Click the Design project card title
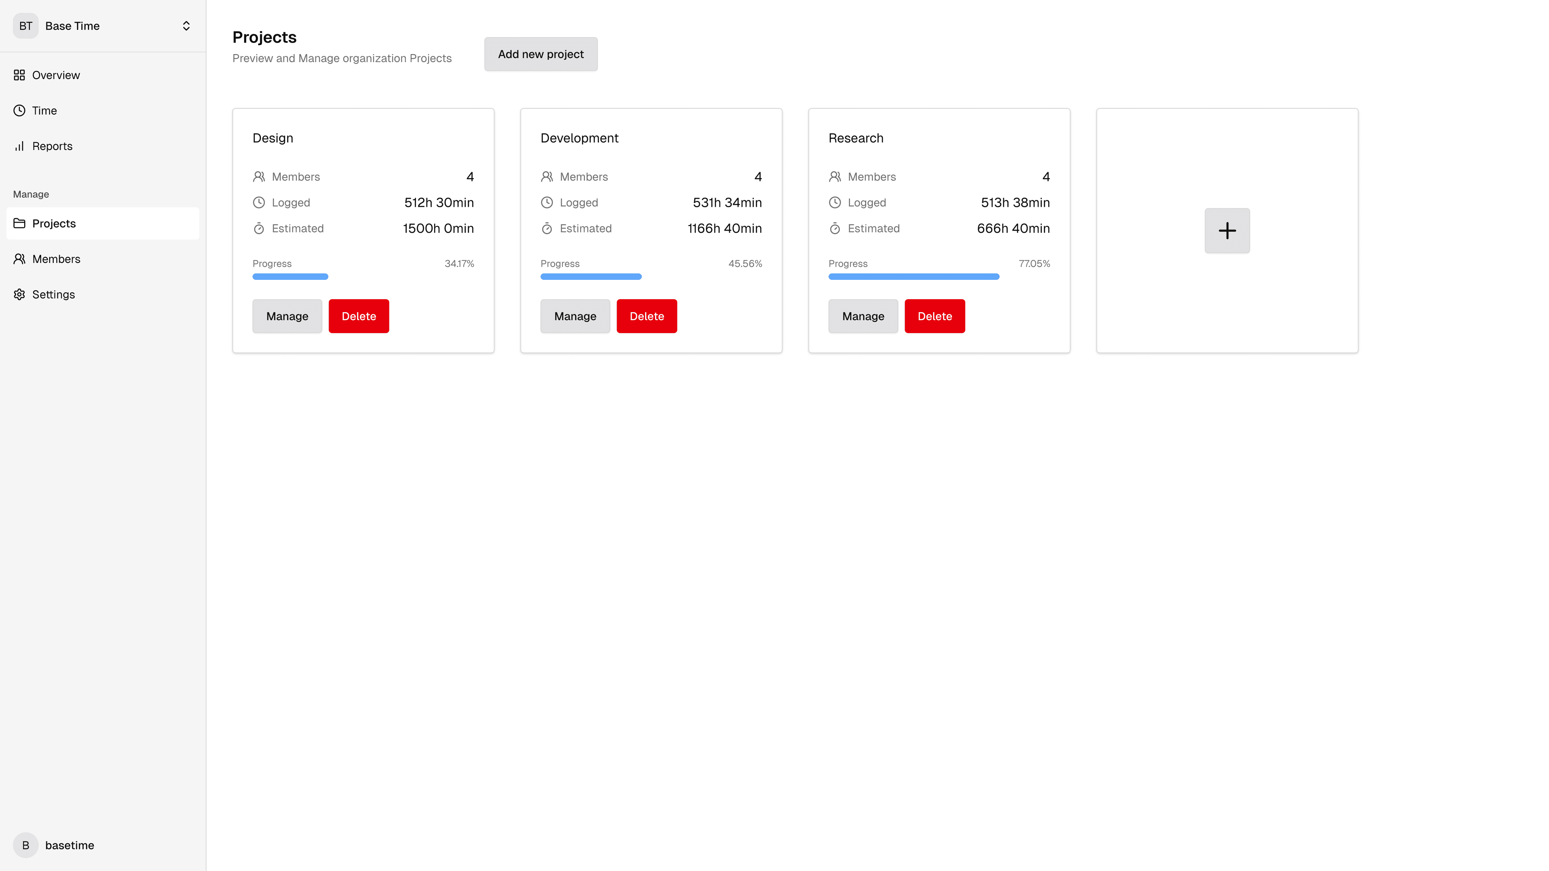 click(x=273, y=138)
